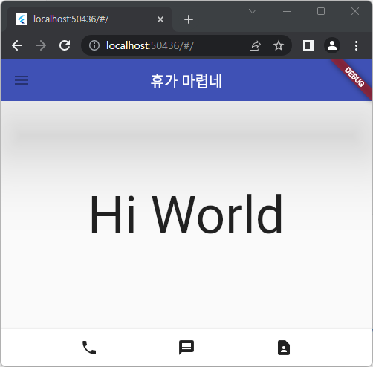Tap the phone icon in bottom bar
This screenshot has width=373, height=367.
click(x=89, y=348)
